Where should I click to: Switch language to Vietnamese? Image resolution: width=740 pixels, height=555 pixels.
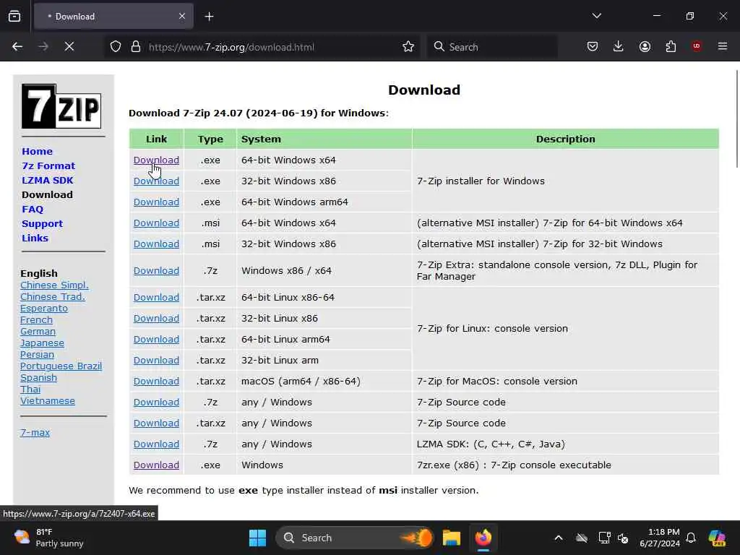pyautogui.click(x=47, y=400)
